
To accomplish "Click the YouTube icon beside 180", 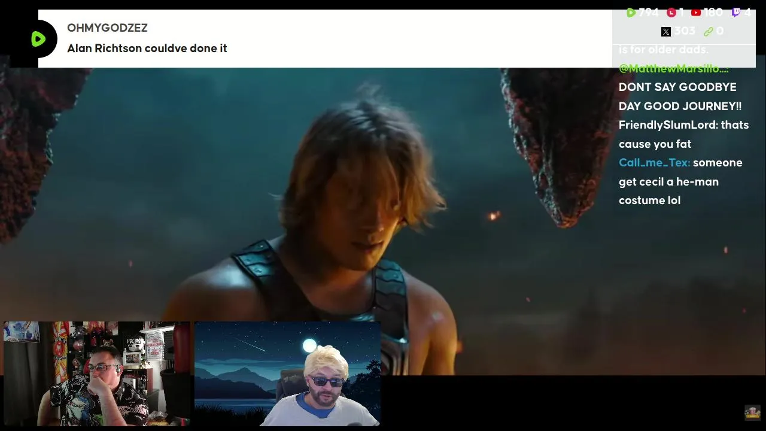I will (696, 13).
